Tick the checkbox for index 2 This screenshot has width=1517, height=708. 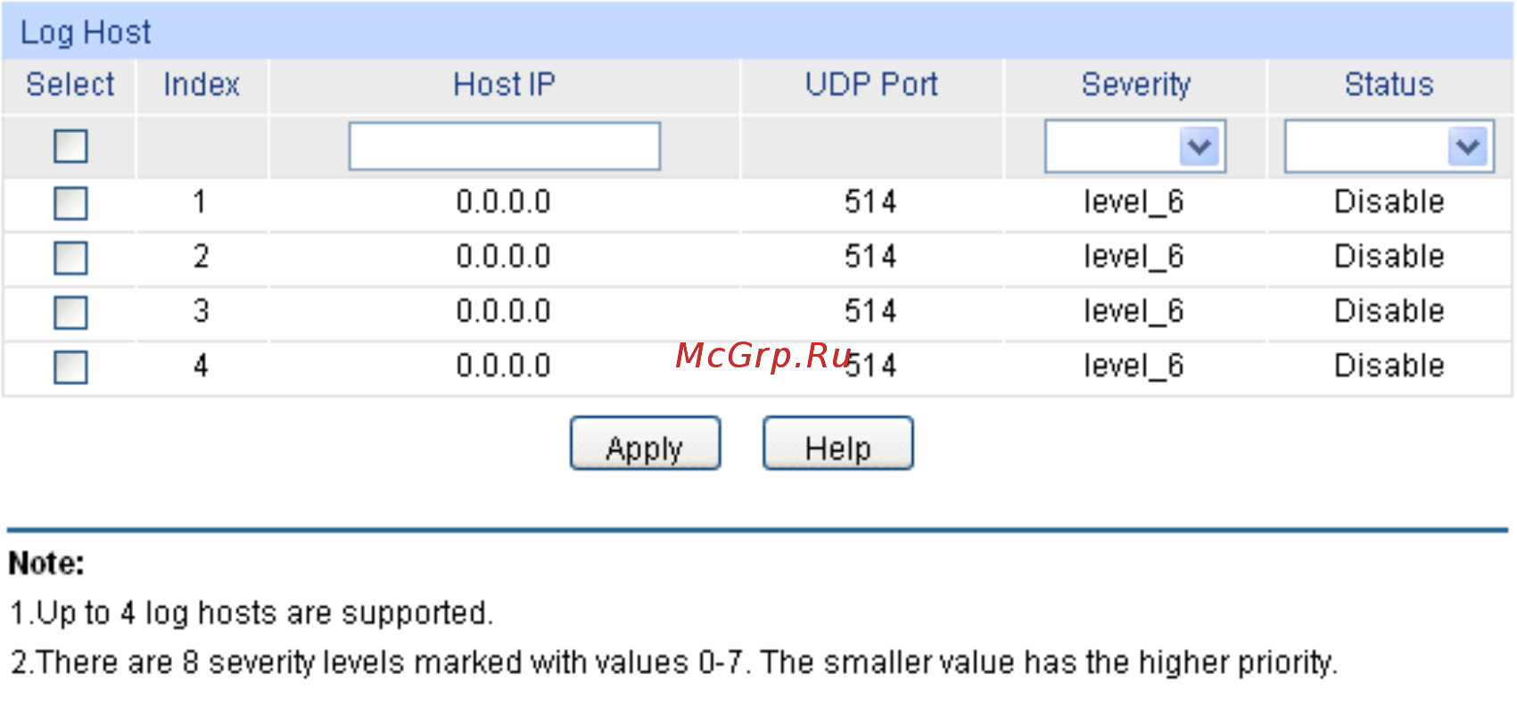(x=70, y=258)
